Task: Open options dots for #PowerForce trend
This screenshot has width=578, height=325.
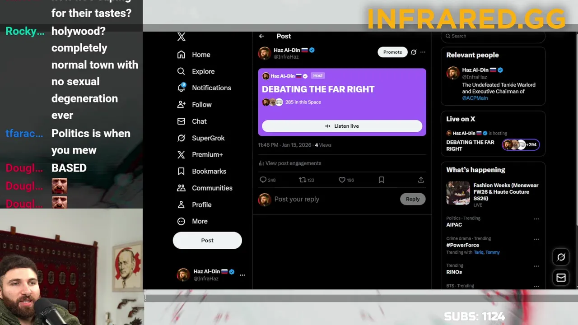Action: pyautogui.click(x=536, y=239)
